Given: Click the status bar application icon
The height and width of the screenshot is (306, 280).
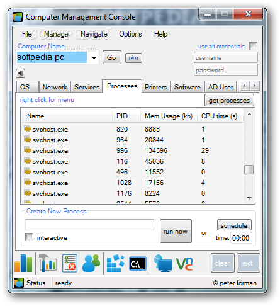Looking at the screenshot, I should pos(19,283).
